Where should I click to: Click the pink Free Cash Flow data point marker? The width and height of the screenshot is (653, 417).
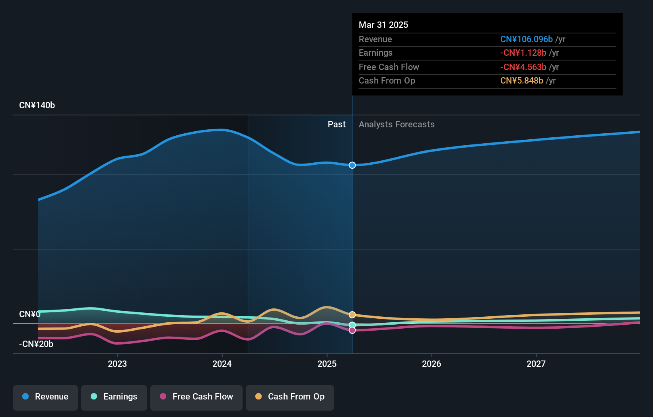[x=352, y=330]
